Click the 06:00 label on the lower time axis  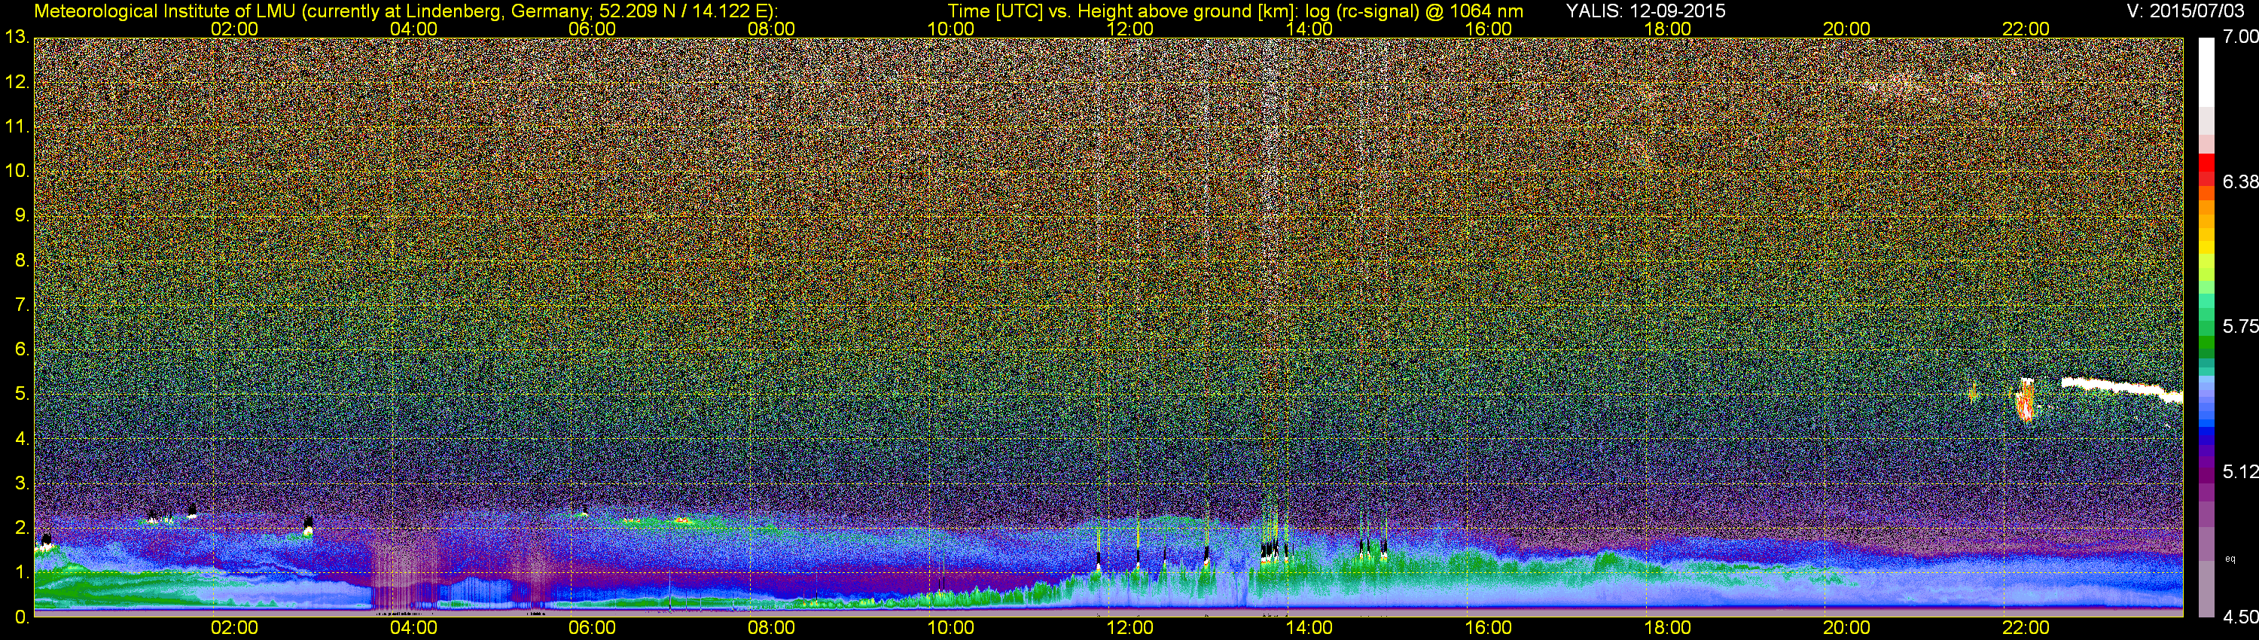(x=593, y=629)
